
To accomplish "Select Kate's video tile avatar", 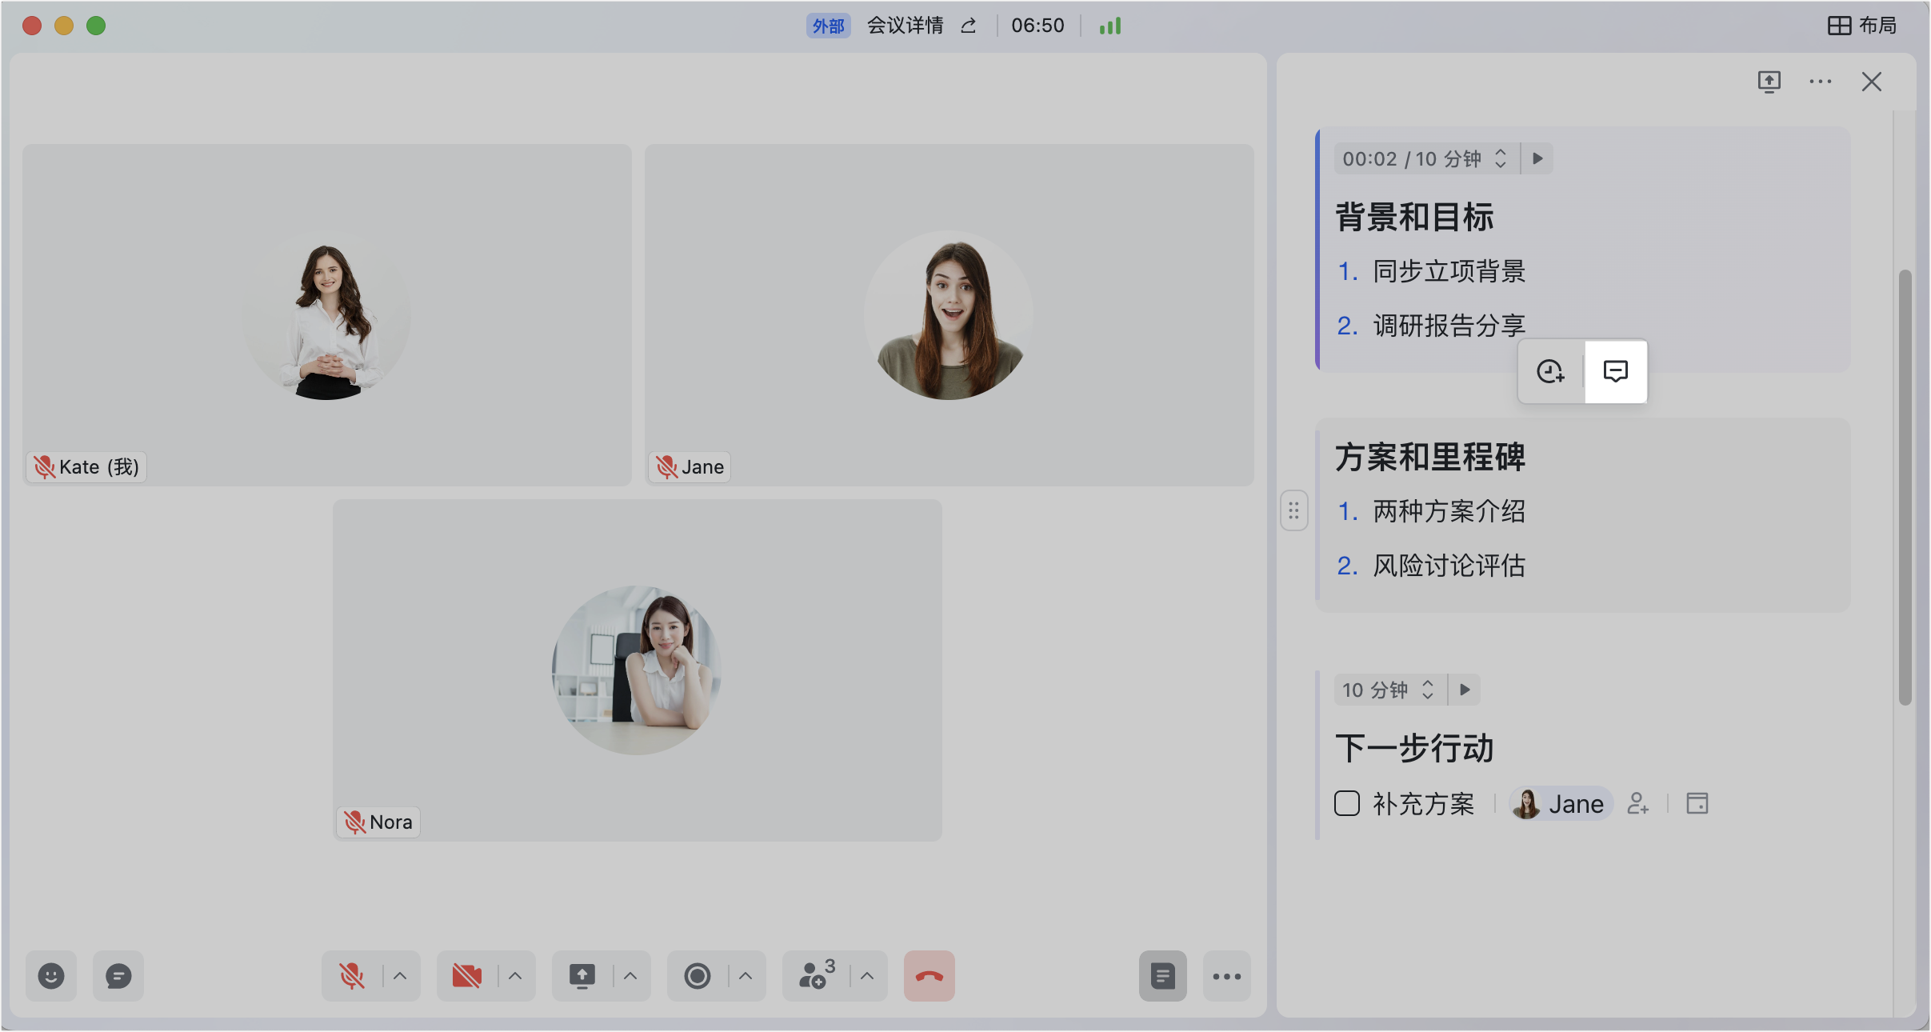I will (x=326, y=315).
